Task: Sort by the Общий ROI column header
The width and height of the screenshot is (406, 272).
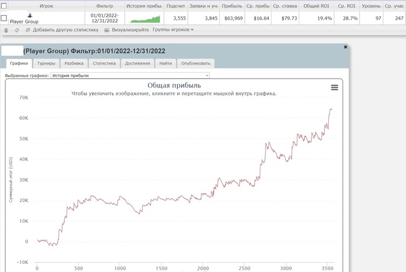Action: click(316, 6)
